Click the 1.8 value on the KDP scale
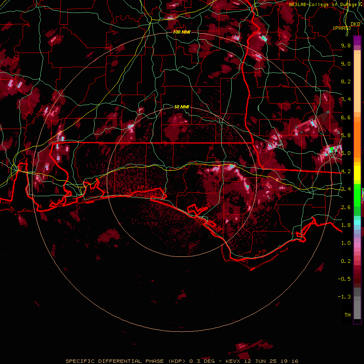 pos(346,225)
